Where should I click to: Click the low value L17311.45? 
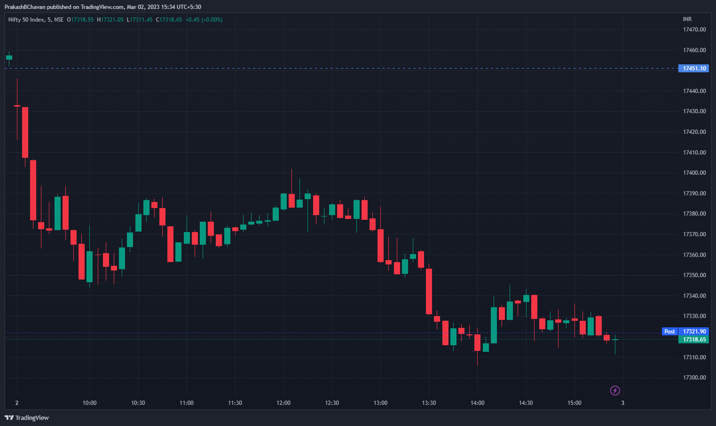coord(140,20)
